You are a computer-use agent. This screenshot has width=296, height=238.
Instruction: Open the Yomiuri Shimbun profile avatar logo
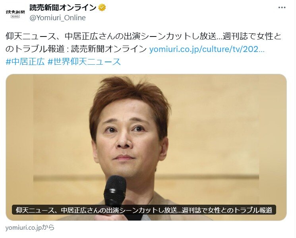point(15,13)
